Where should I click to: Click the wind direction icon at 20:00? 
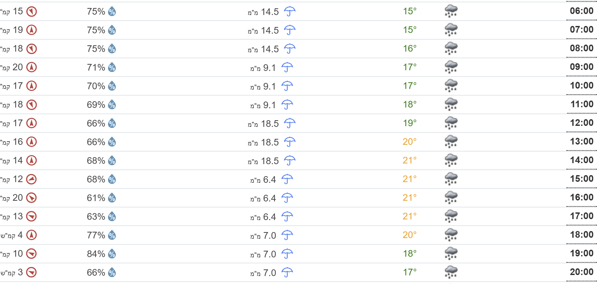(x=31, y=272)
